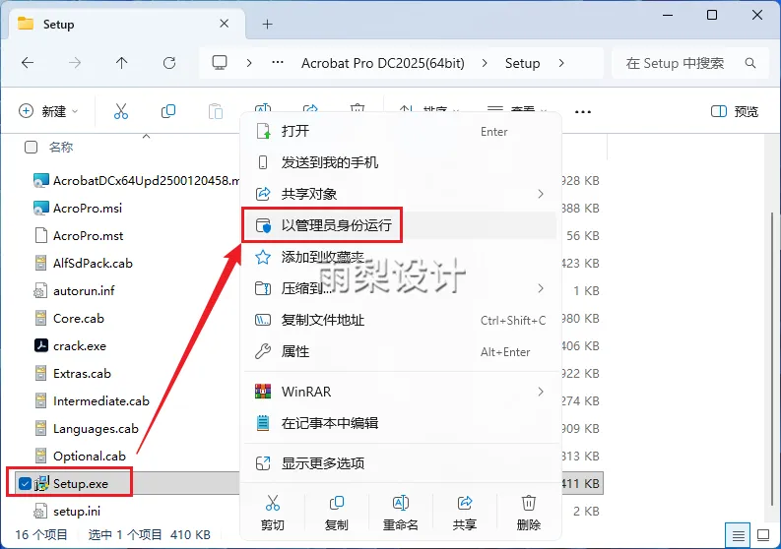Screen dimensions: 781x549
Task: Close the Setup tab
Action: pyautogui.click(x=225, y=24)
